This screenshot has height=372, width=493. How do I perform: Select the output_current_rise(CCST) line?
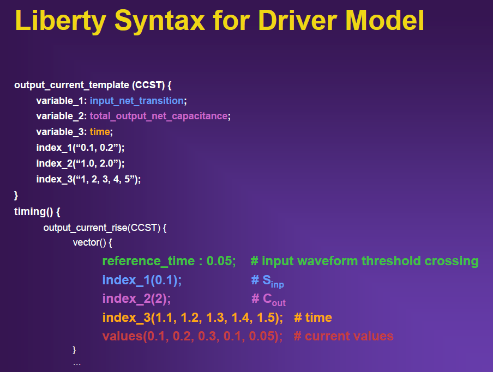tap(105, 227)
